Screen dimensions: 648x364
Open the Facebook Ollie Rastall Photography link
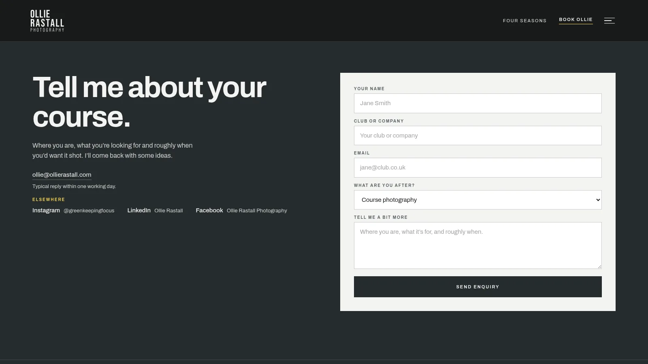click(x=241, y=210)
